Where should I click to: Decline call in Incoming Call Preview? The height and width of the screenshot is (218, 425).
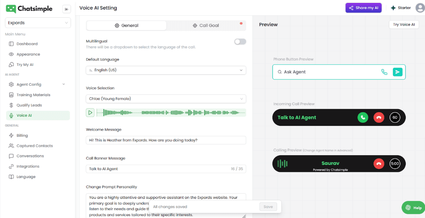click(x=379, y=117)
